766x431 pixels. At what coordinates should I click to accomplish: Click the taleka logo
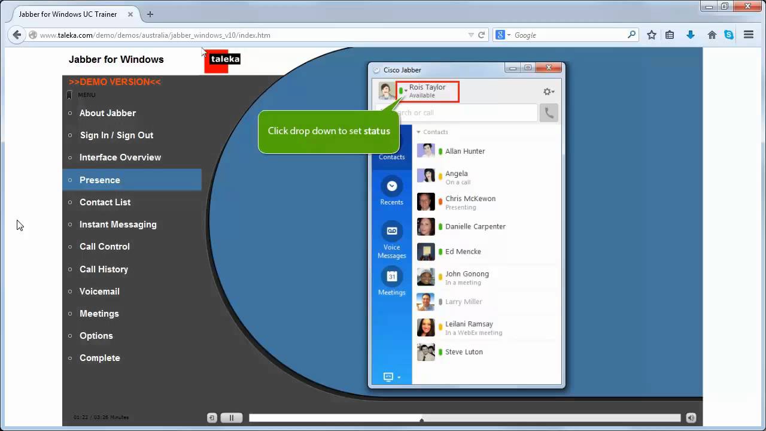[x=222, y=60]
